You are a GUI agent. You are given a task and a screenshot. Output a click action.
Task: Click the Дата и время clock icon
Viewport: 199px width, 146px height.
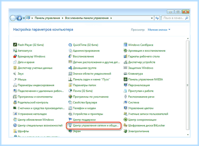[15, 62]
